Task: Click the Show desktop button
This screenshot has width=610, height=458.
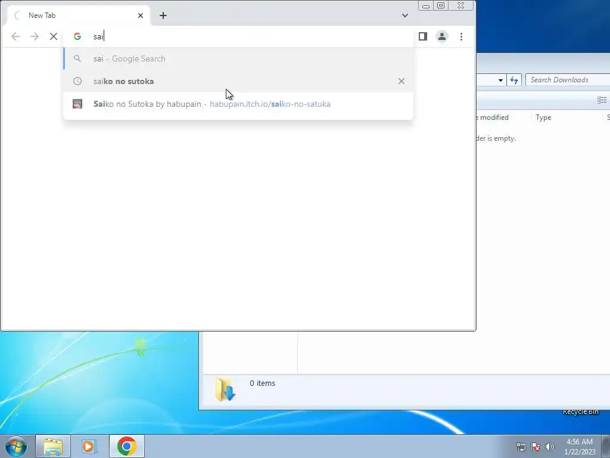Action: click(x=606, y=446)
